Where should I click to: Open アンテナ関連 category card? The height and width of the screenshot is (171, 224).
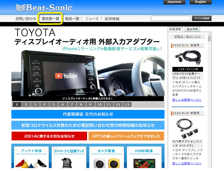click(31, 157)
